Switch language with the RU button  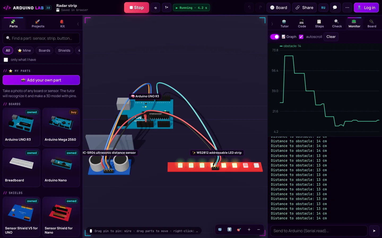click(323, 8)
